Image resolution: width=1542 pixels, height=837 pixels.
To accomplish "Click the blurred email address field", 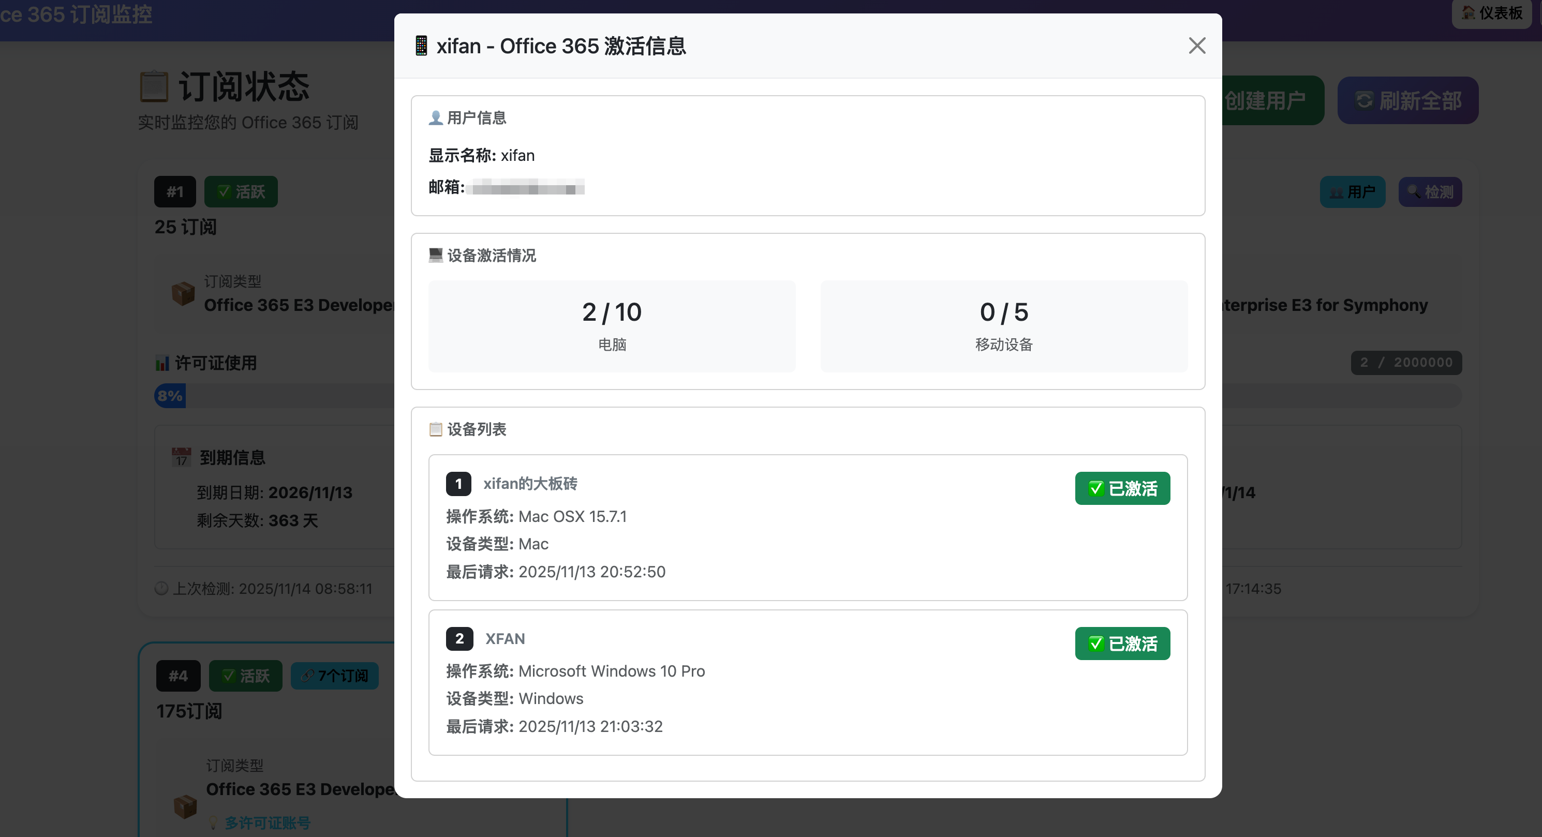I will pos(525,187).
